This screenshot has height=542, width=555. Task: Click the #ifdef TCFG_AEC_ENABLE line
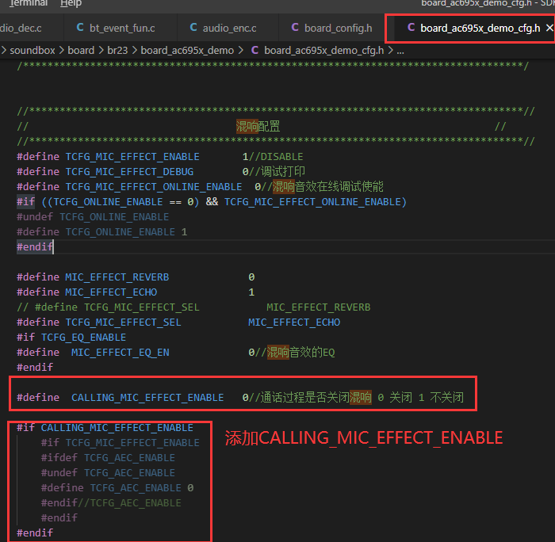108,458
